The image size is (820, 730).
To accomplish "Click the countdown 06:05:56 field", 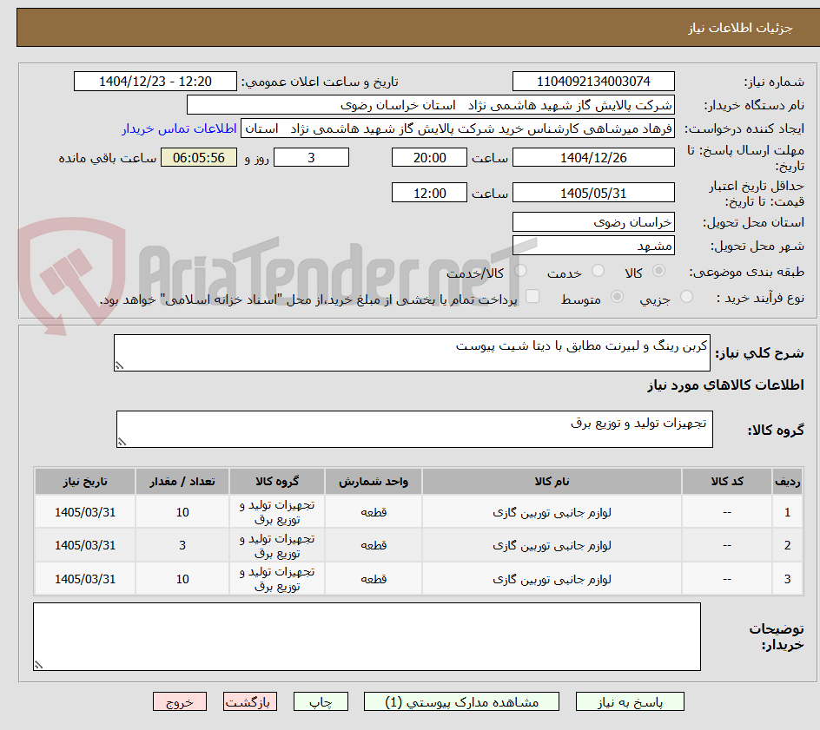I will tap(199, 157).
